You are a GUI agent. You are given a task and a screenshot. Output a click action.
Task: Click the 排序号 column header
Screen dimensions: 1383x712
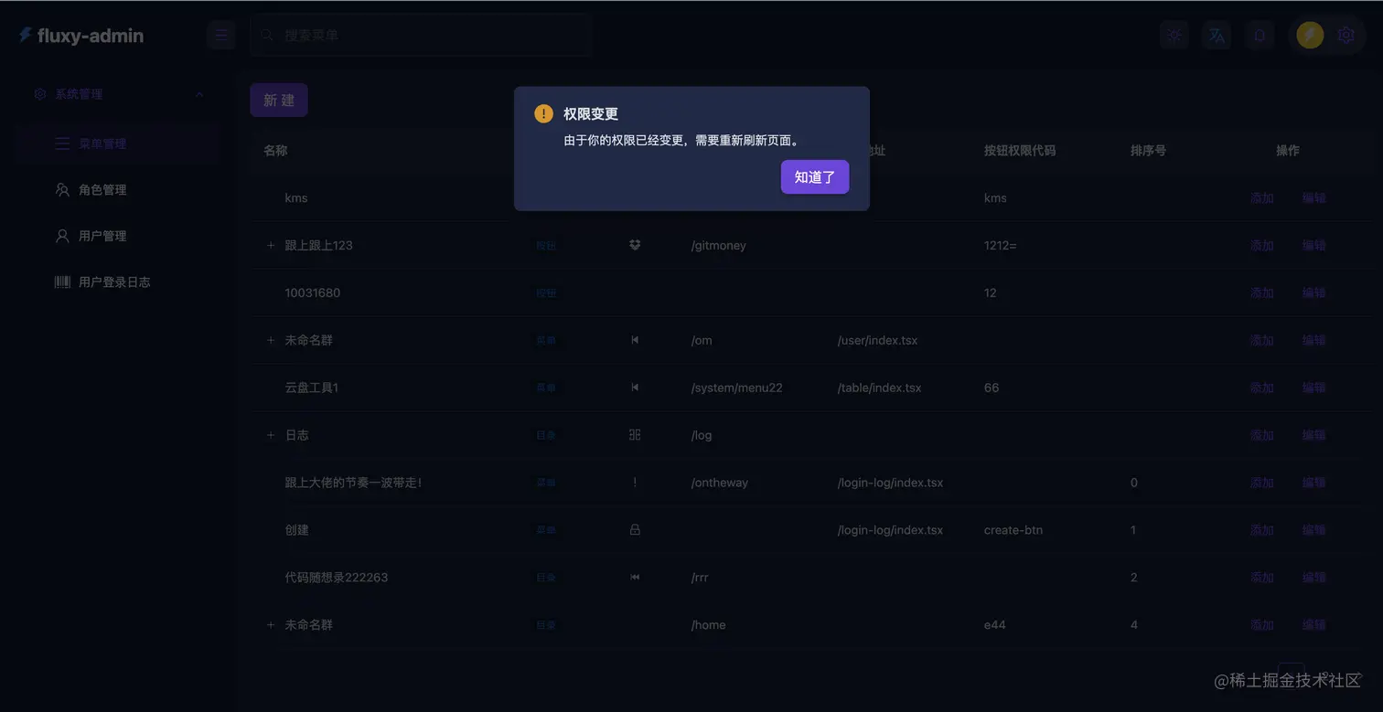tap(1148, 150)
